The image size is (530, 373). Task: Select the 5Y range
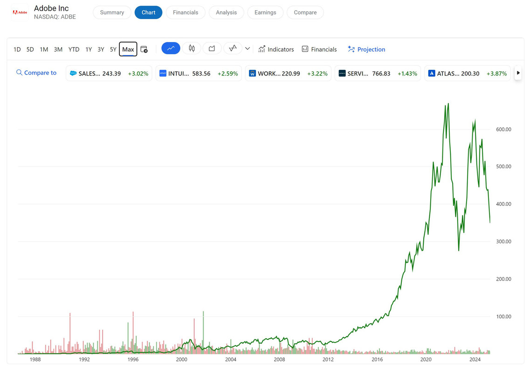click(113, 49)
